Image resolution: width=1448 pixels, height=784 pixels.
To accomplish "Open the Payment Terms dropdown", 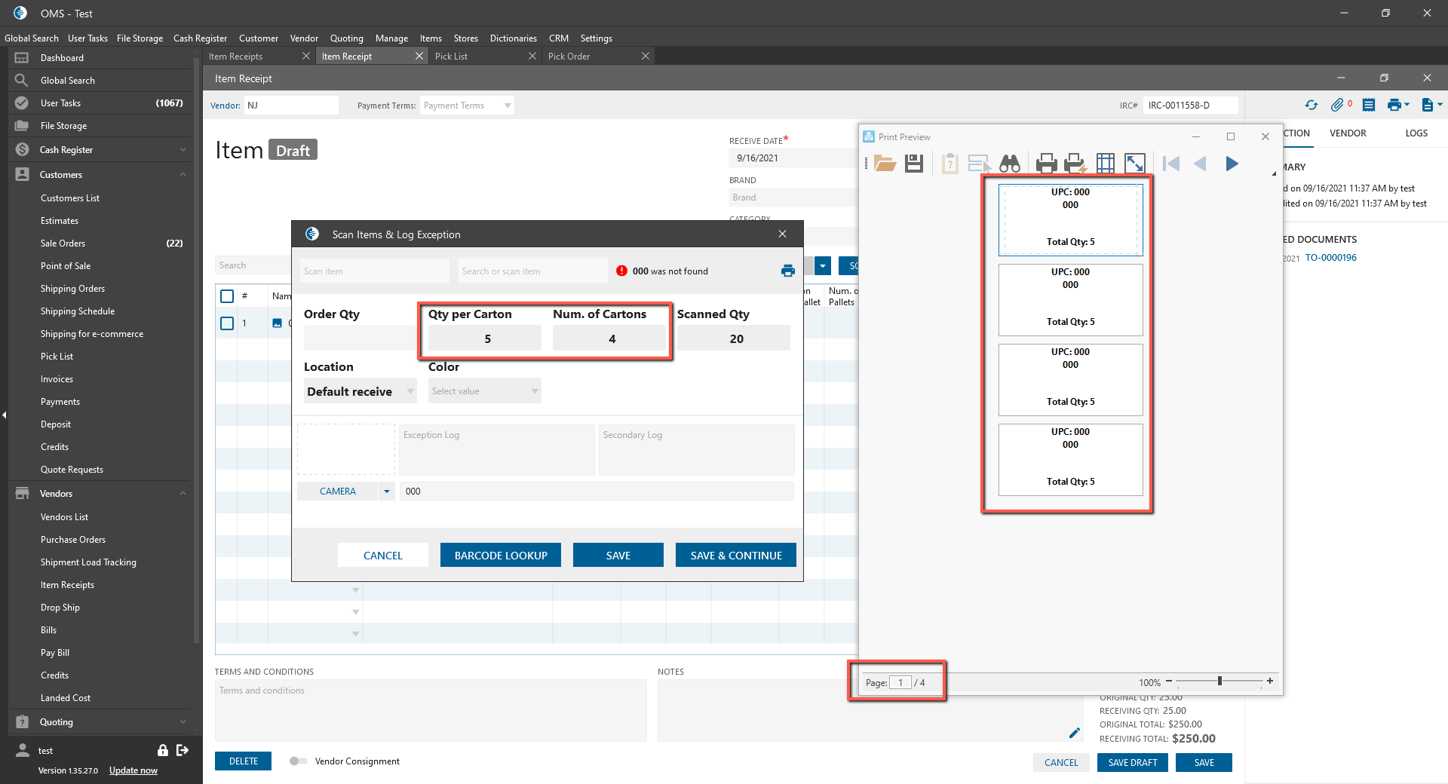I will (468, 106).
